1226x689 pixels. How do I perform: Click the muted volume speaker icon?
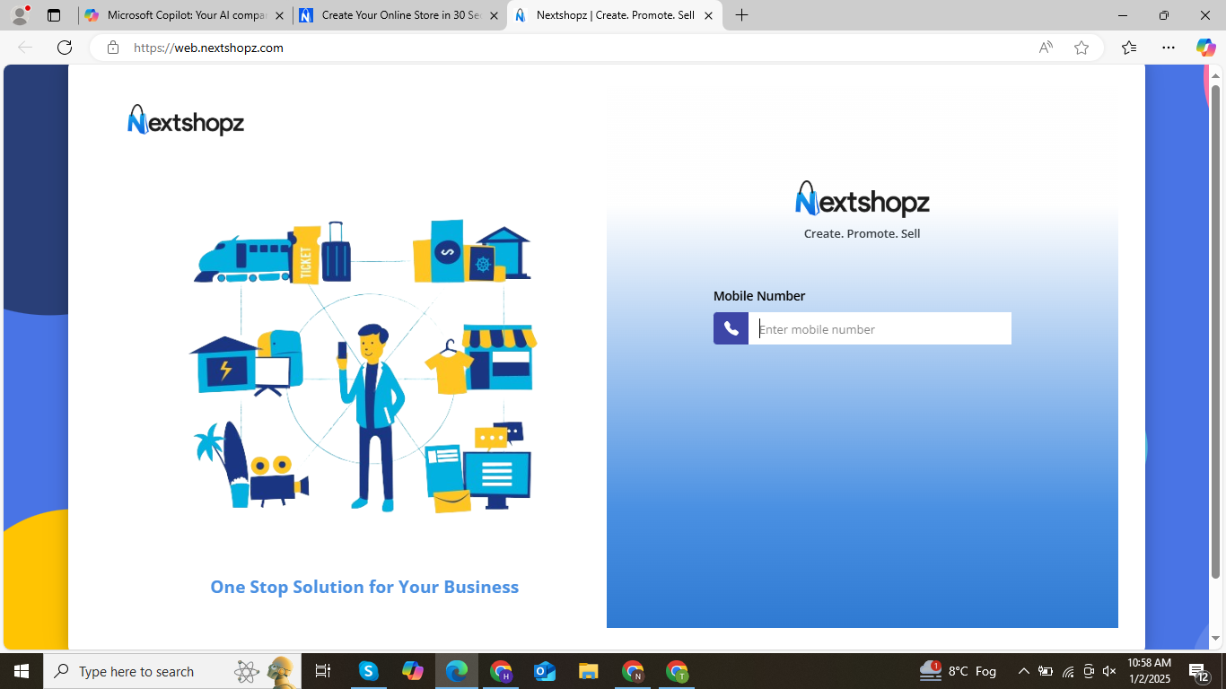point(1109,671)
